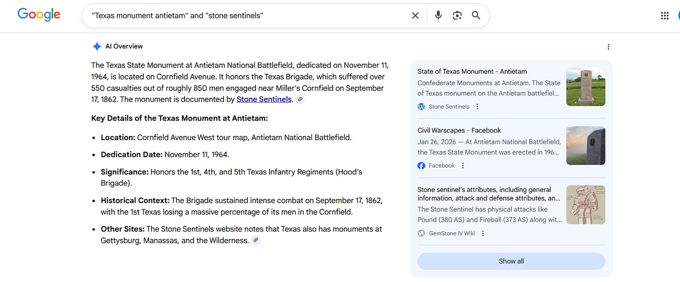Click source link icon after Stone Sentinels
The height and width of the screenshot is (282, 680).
click(x=301, y=99)
